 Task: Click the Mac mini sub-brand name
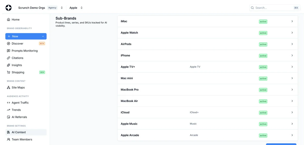tap(127, 78)
